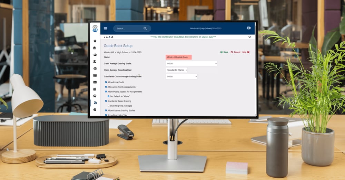
Task: Click the search magnifier icon
Action: tap(145, 29)
